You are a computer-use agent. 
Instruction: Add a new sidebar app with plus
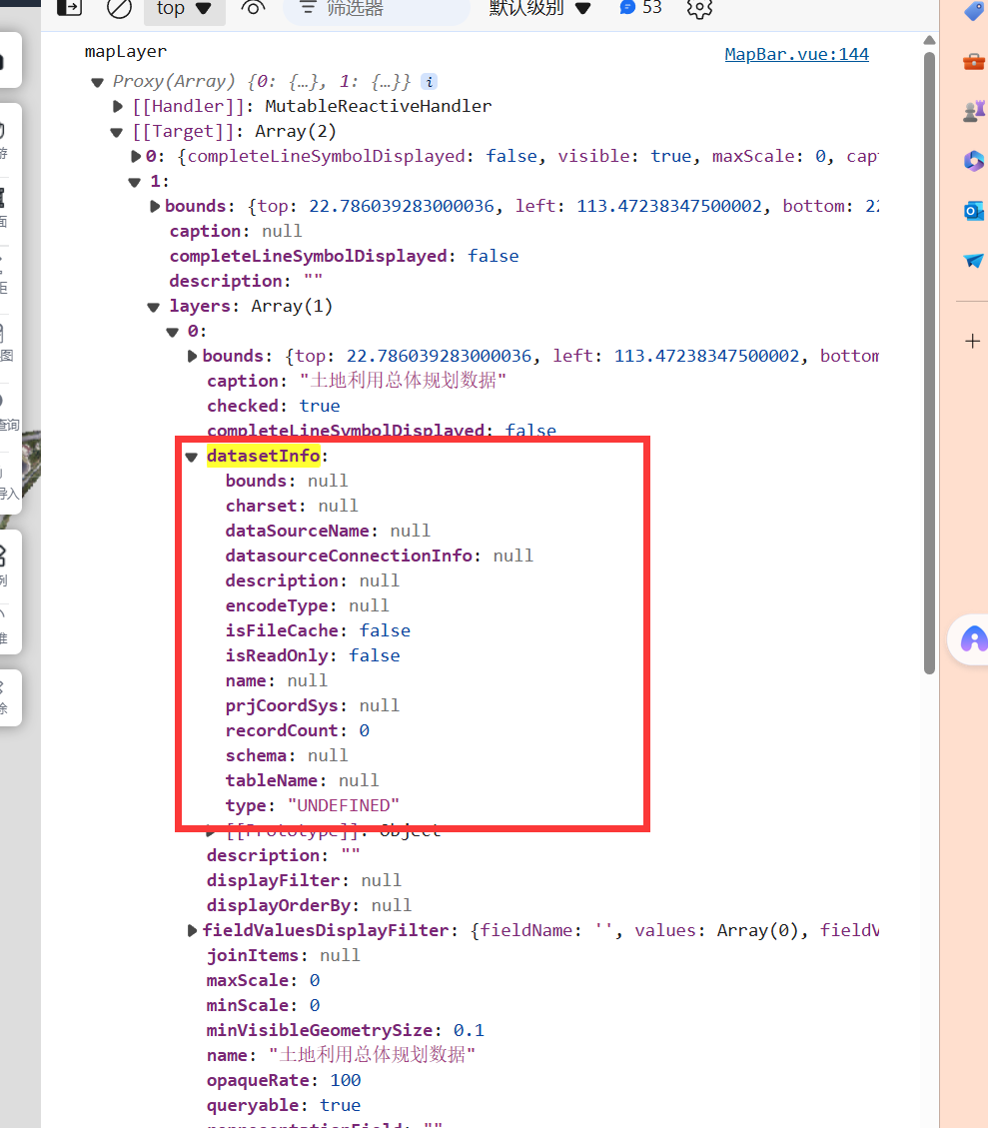(973, 342)
